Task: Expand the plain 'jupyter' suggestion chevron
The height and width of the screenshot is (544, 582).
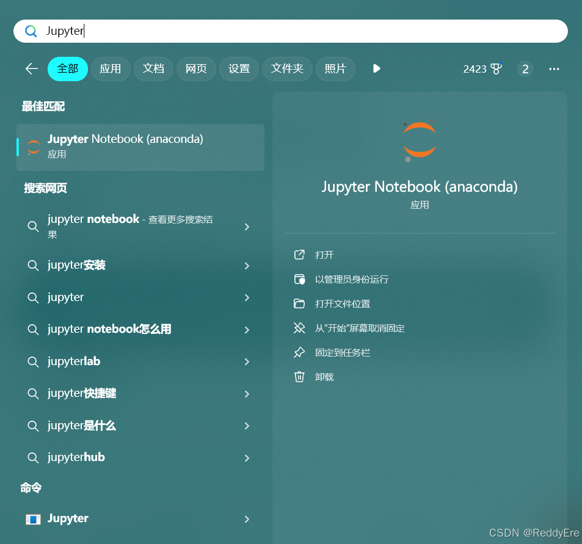Action: [247, 297]
